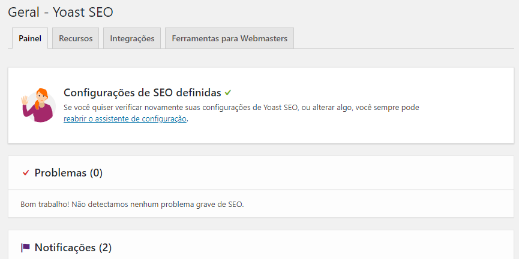
Task: Expand the Problemas (0) section header
Action: 261,173
